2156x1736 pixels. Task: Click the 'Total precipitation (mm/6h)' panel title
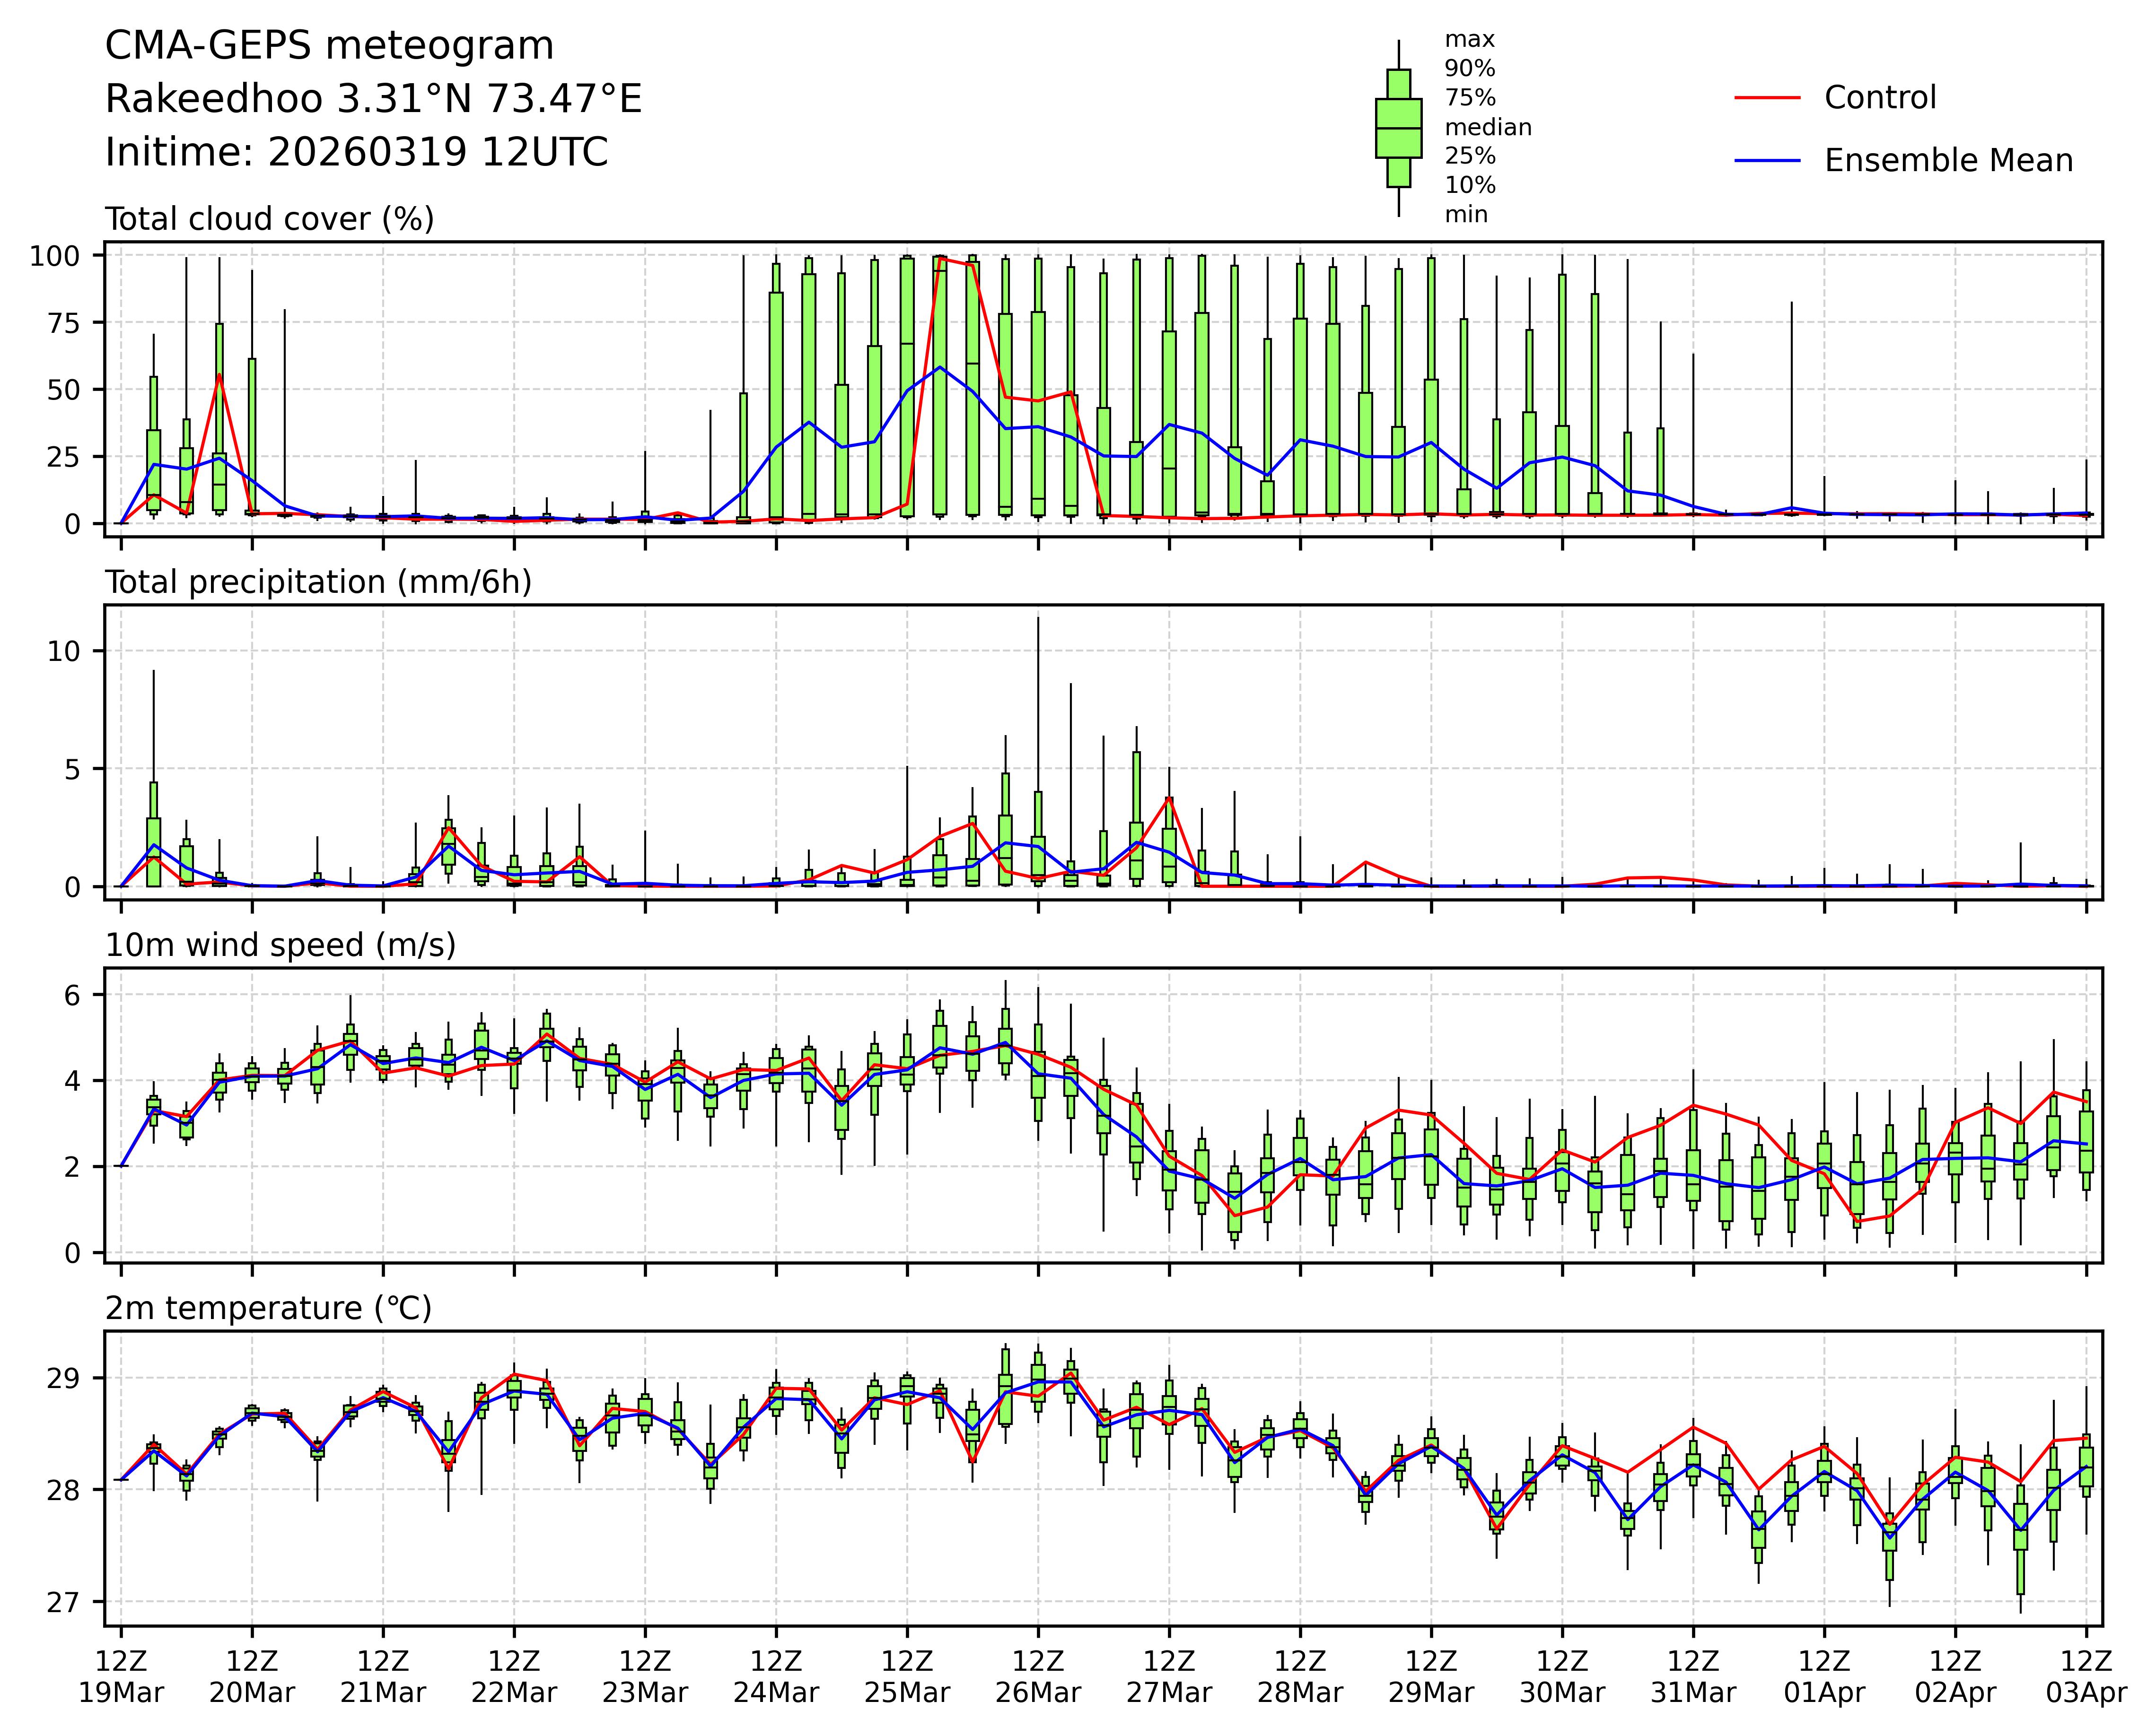(318, 582)
